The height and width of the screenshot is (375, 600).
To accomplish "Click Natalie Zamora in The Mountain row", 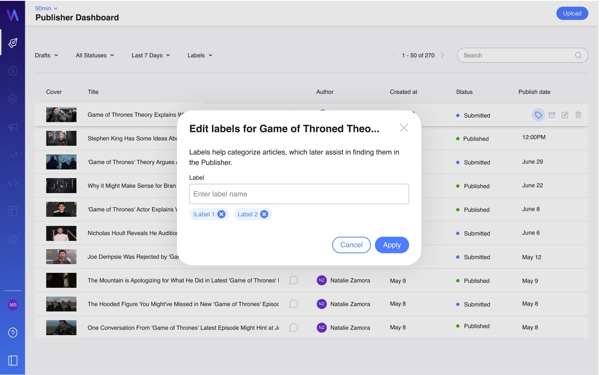I will coord(350,280).
